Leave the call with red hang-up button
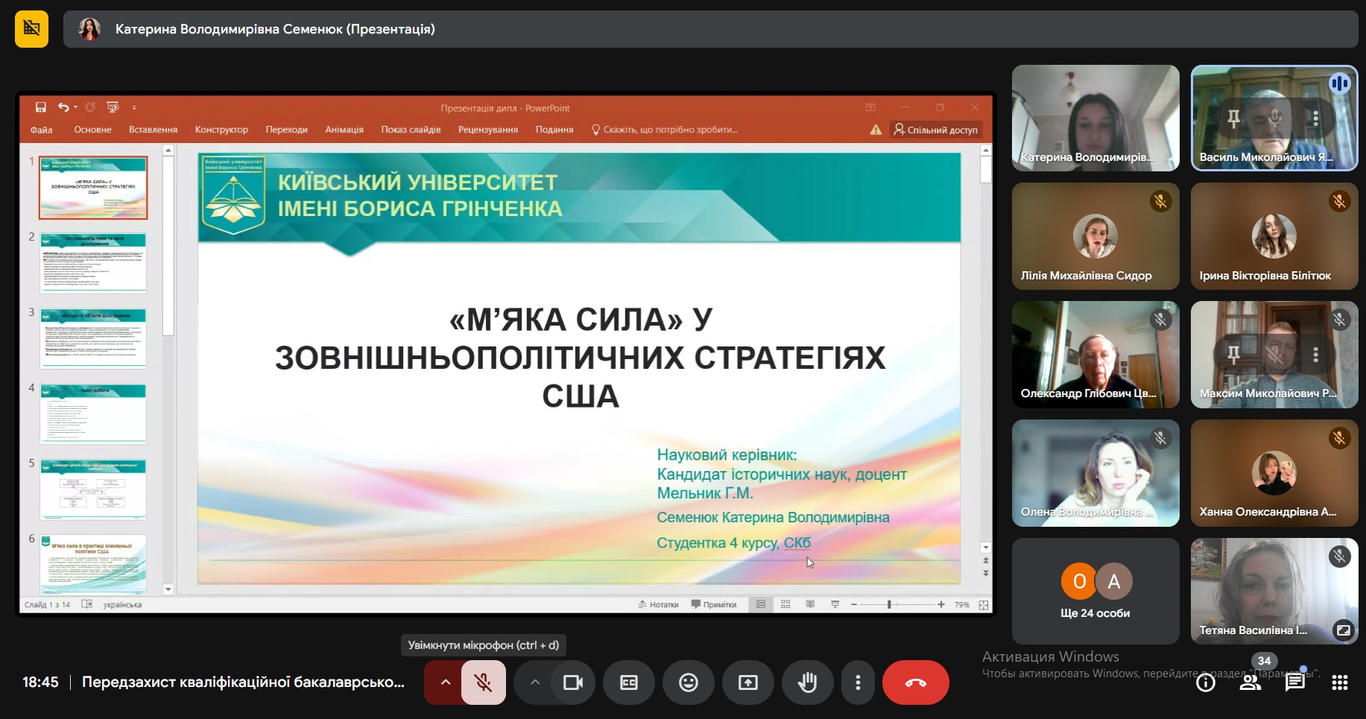Screen dimensions: 1366x719 [x=915, y=682]
